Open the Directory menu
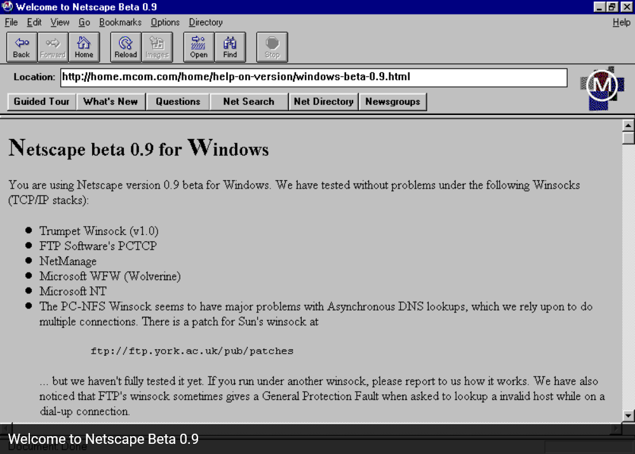The image size is (635, 454). coord(206,22)
